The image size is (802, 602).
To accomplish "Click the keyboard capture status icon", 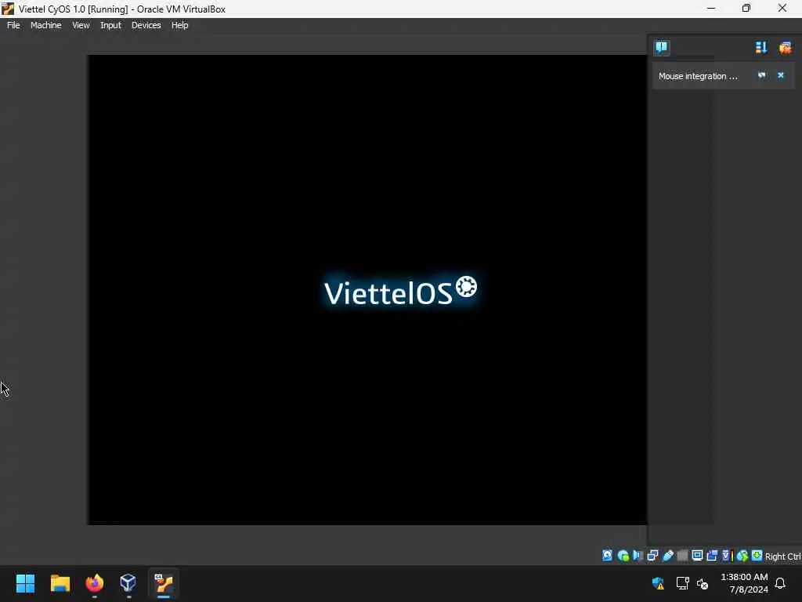I will 757,556.
